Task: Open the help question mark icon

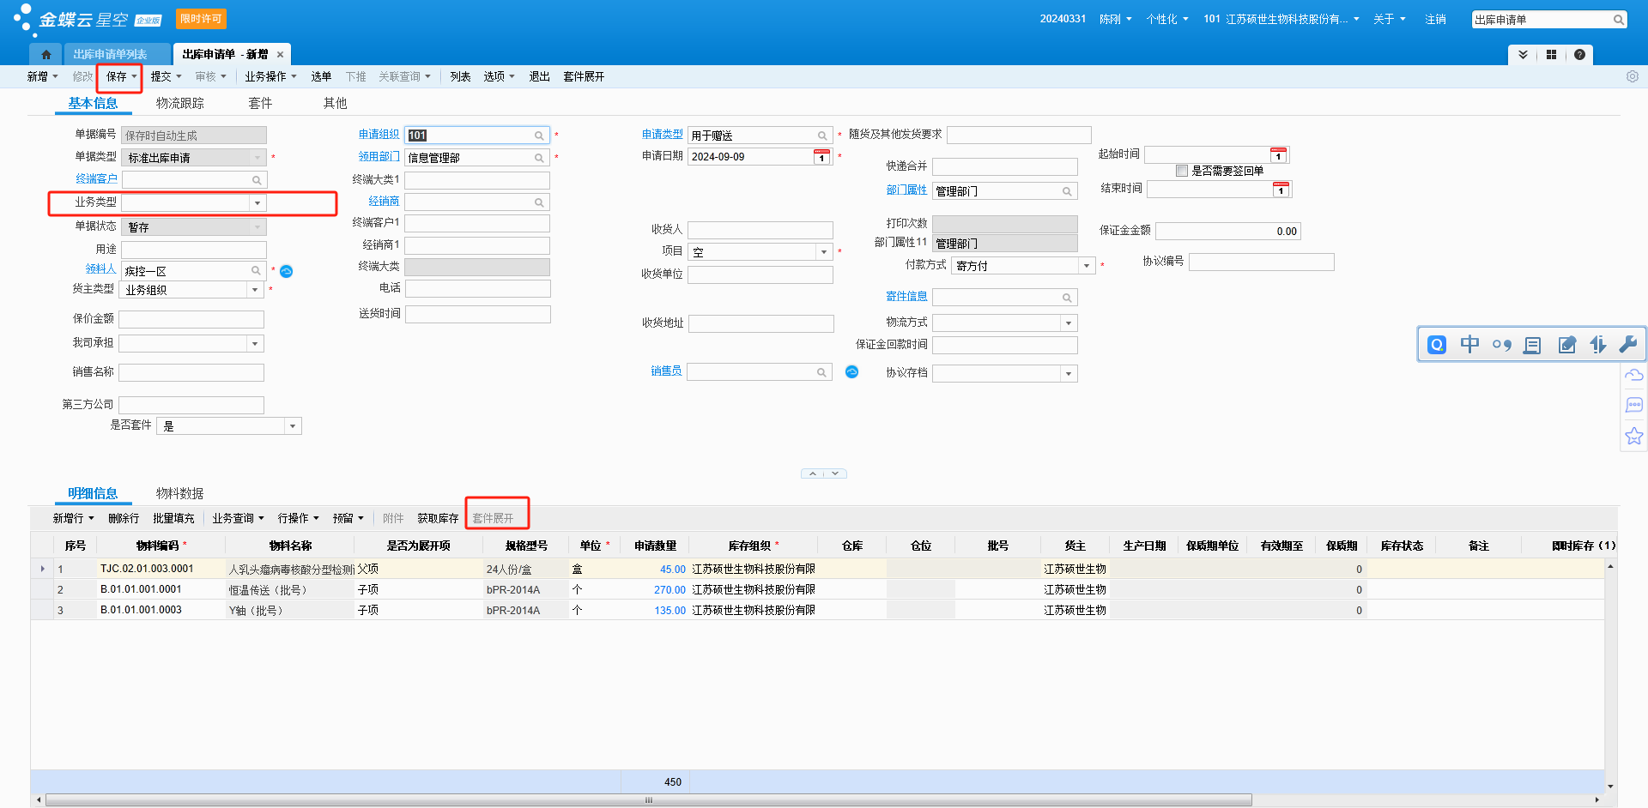Action: tap(1579, 55)
